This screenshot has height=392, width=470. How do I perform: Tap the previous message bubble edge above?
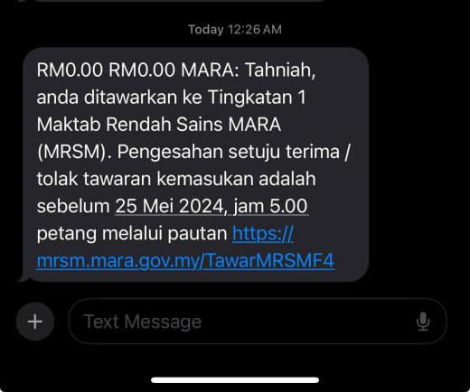point(178,1)
